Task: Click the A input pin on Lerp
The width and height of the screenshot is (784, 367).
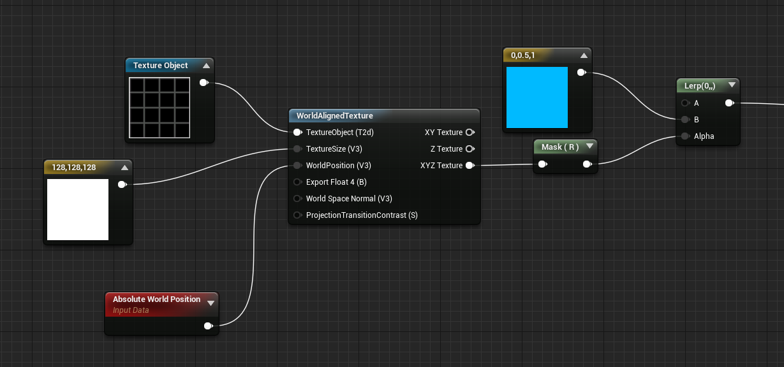Action: pos(684,103)
